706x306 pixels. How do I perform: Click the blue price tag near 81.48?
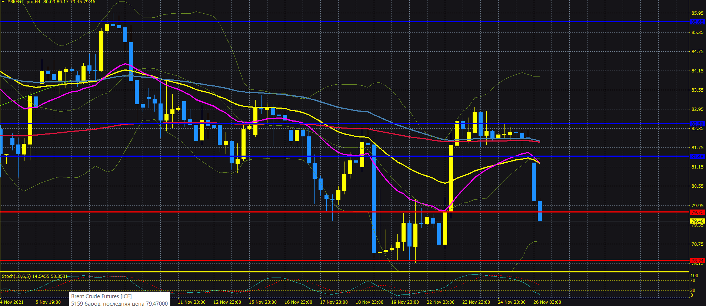pyautogui.click(x=697, y=156)
